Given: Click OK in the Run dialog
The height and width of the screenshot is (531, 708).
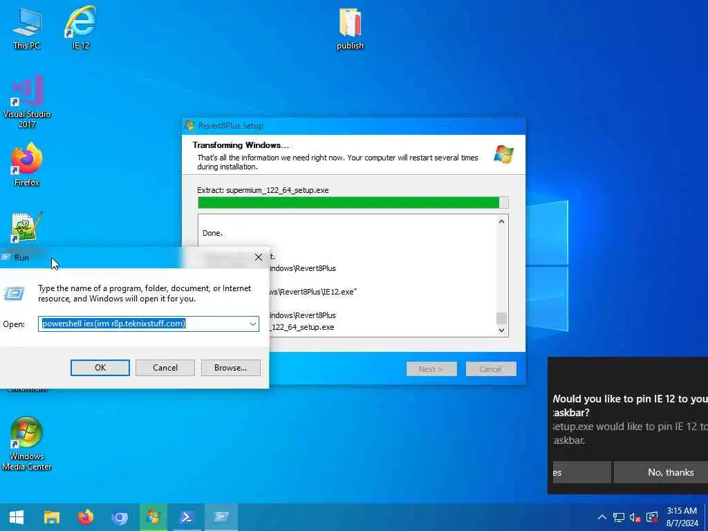Looking at the screenshot, I should tap(100, 368).
